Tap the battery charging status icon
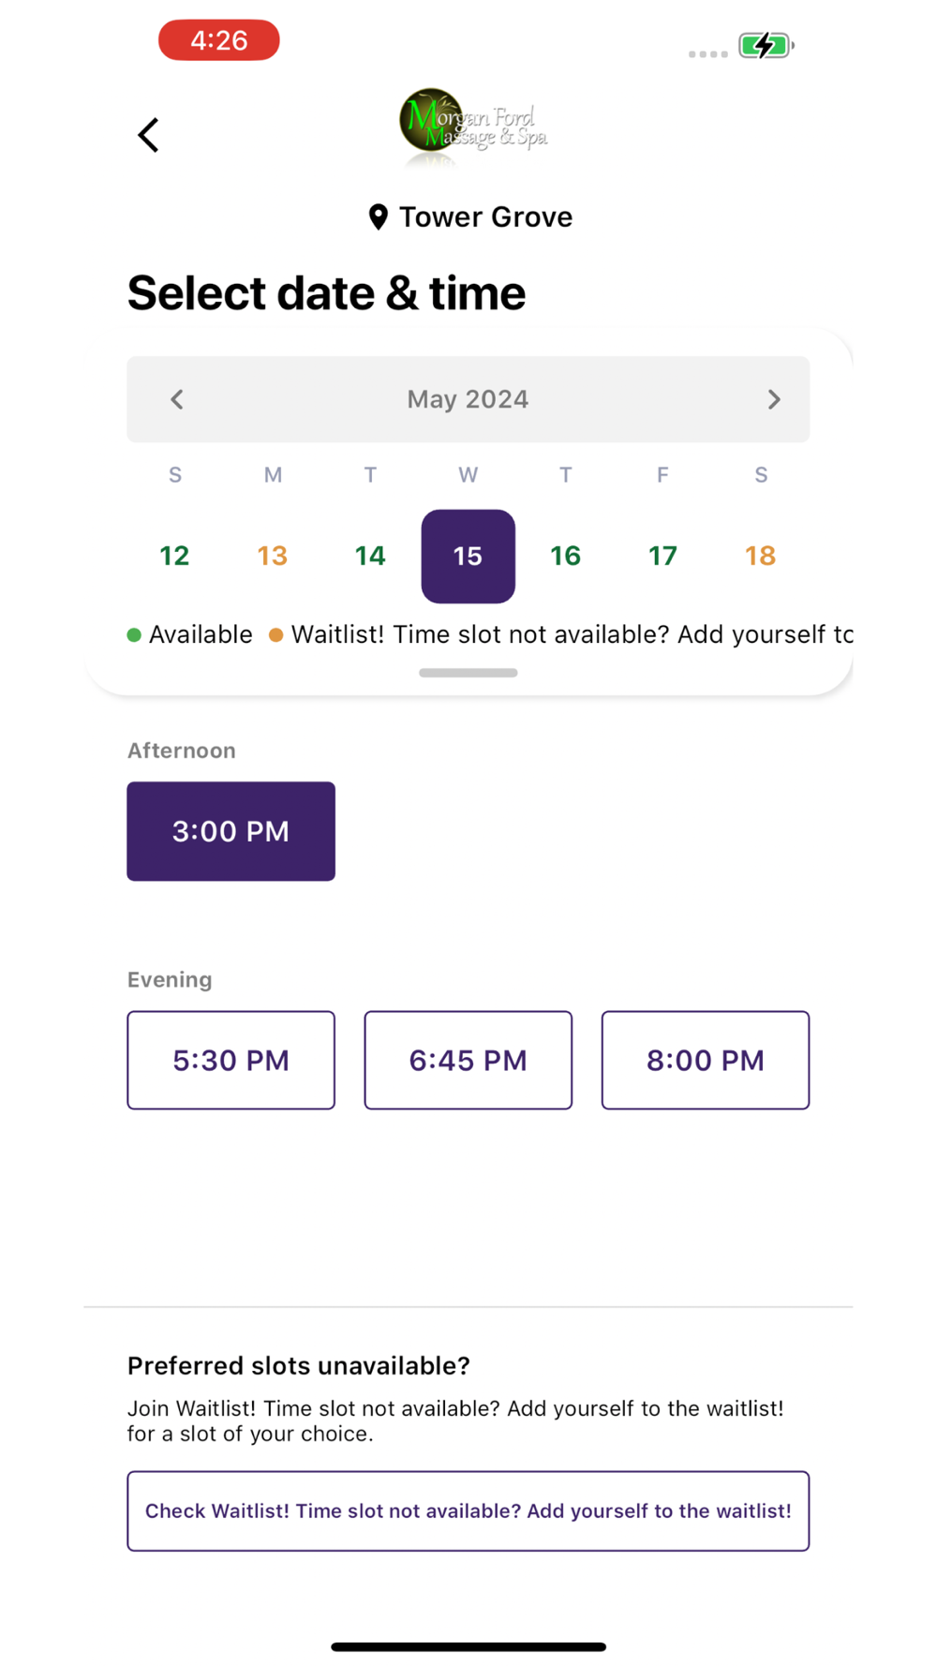Viewport: 937px width, 1666px height. (x=766, y=45)
